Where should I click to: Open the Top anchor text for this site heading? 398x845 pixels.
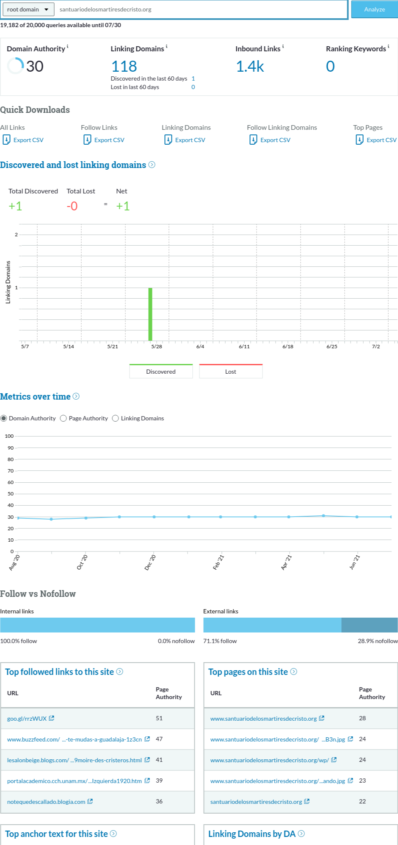tap(56, 834)
